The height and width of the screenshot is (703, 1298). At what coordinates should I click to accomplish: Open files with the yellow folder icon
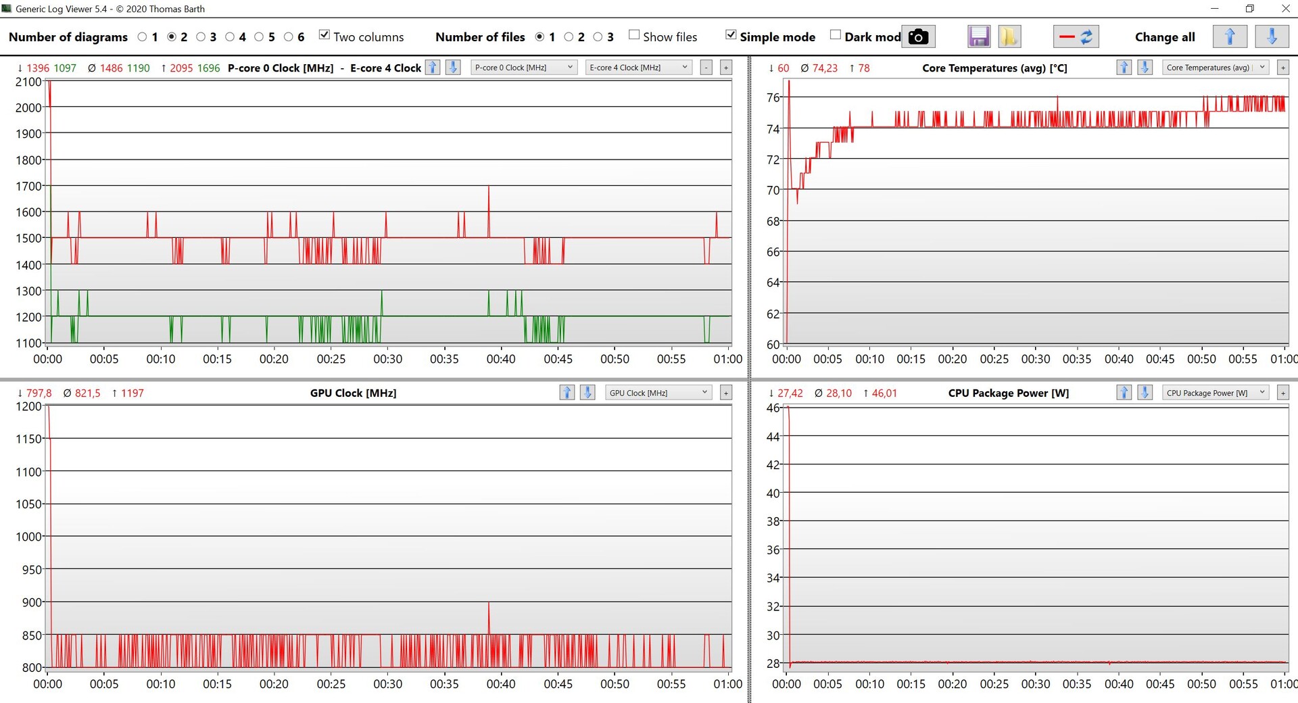[1009, 37]
